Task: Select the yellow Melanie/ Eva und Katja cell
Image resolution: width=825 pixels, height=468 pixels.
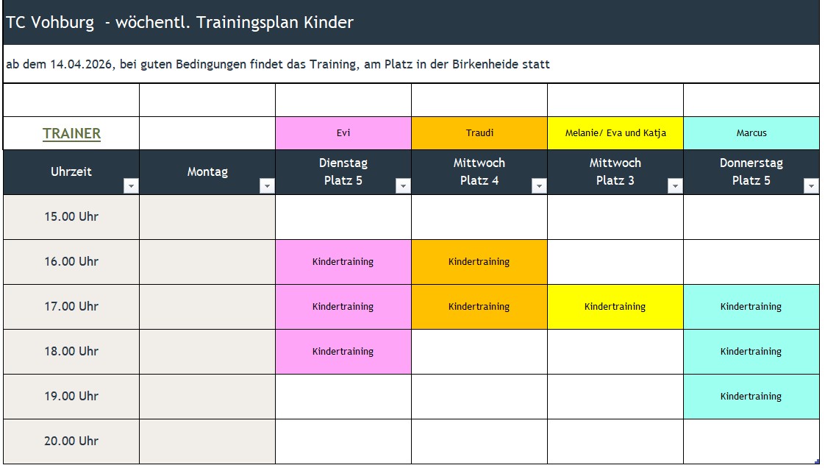Action: point(615,133)
